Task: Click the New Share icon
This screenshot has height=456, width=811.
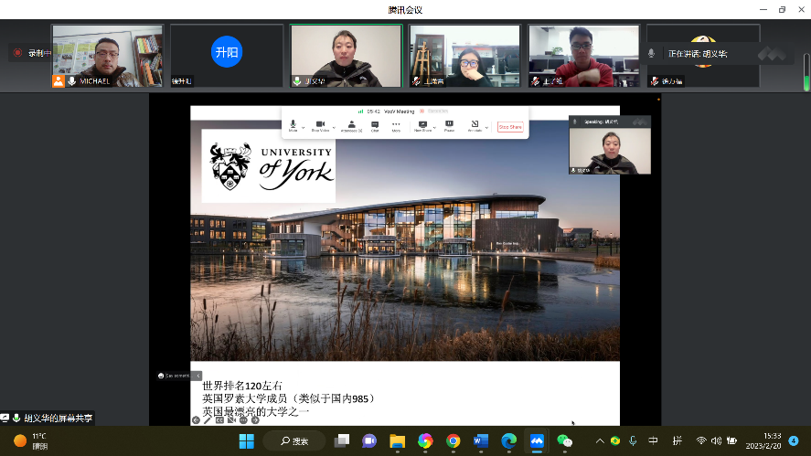Action: tap(422, 124)
